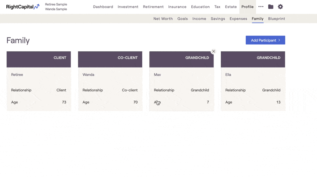Switch to the Tax section
This screenshot has width=317, height=177.
point(217,7)
